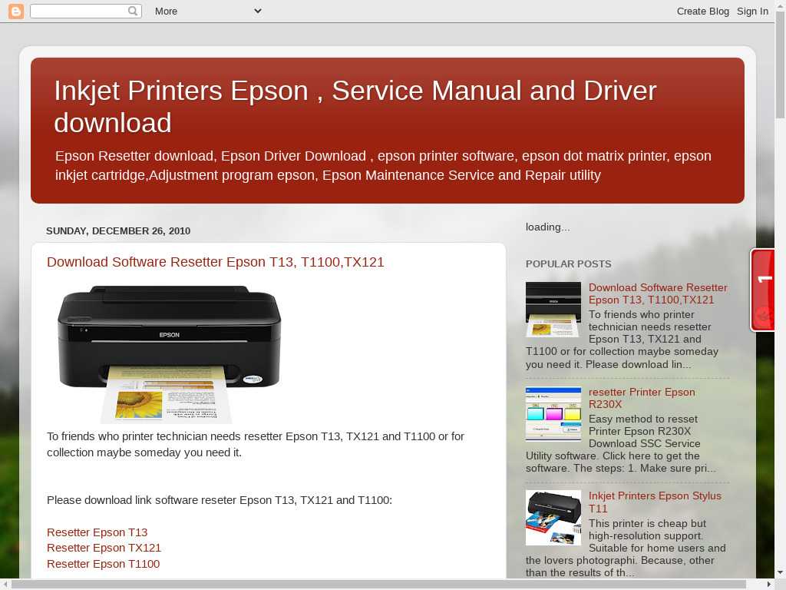Screen dimensions: 786x590
Task: Click the horizontal scrollbar thumb
Action: [x=378, y=585]
